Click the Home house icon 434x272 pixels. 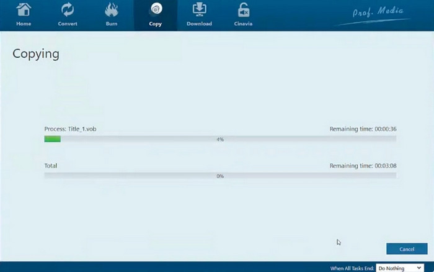(24, 10)
